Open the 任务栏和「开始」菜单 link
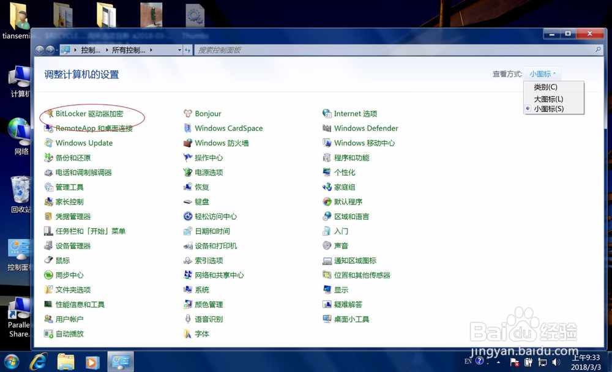This screenshot has height=372, width=612. [91, 231]
